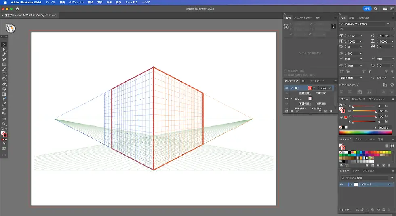Toggle visibility of the 塗り fill appearance
Viewport: 396px width, 216px height.
click(286, 98)
